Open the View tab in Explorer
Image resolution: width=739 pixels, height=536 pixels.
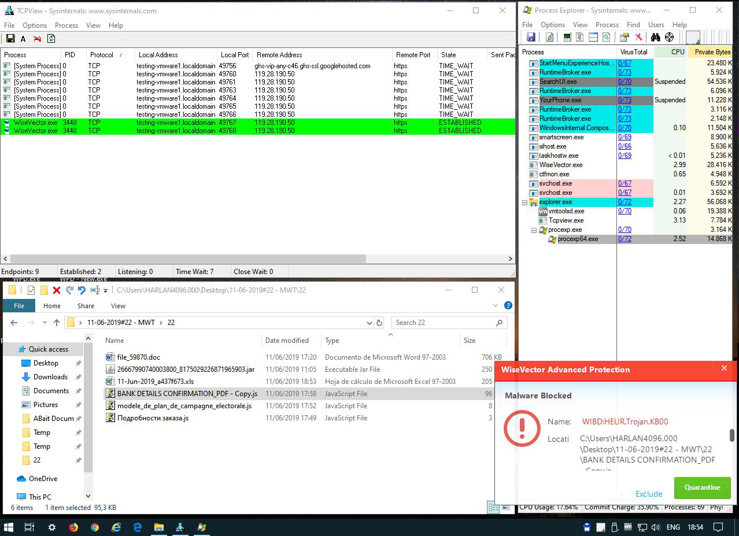tap(118, 306)
